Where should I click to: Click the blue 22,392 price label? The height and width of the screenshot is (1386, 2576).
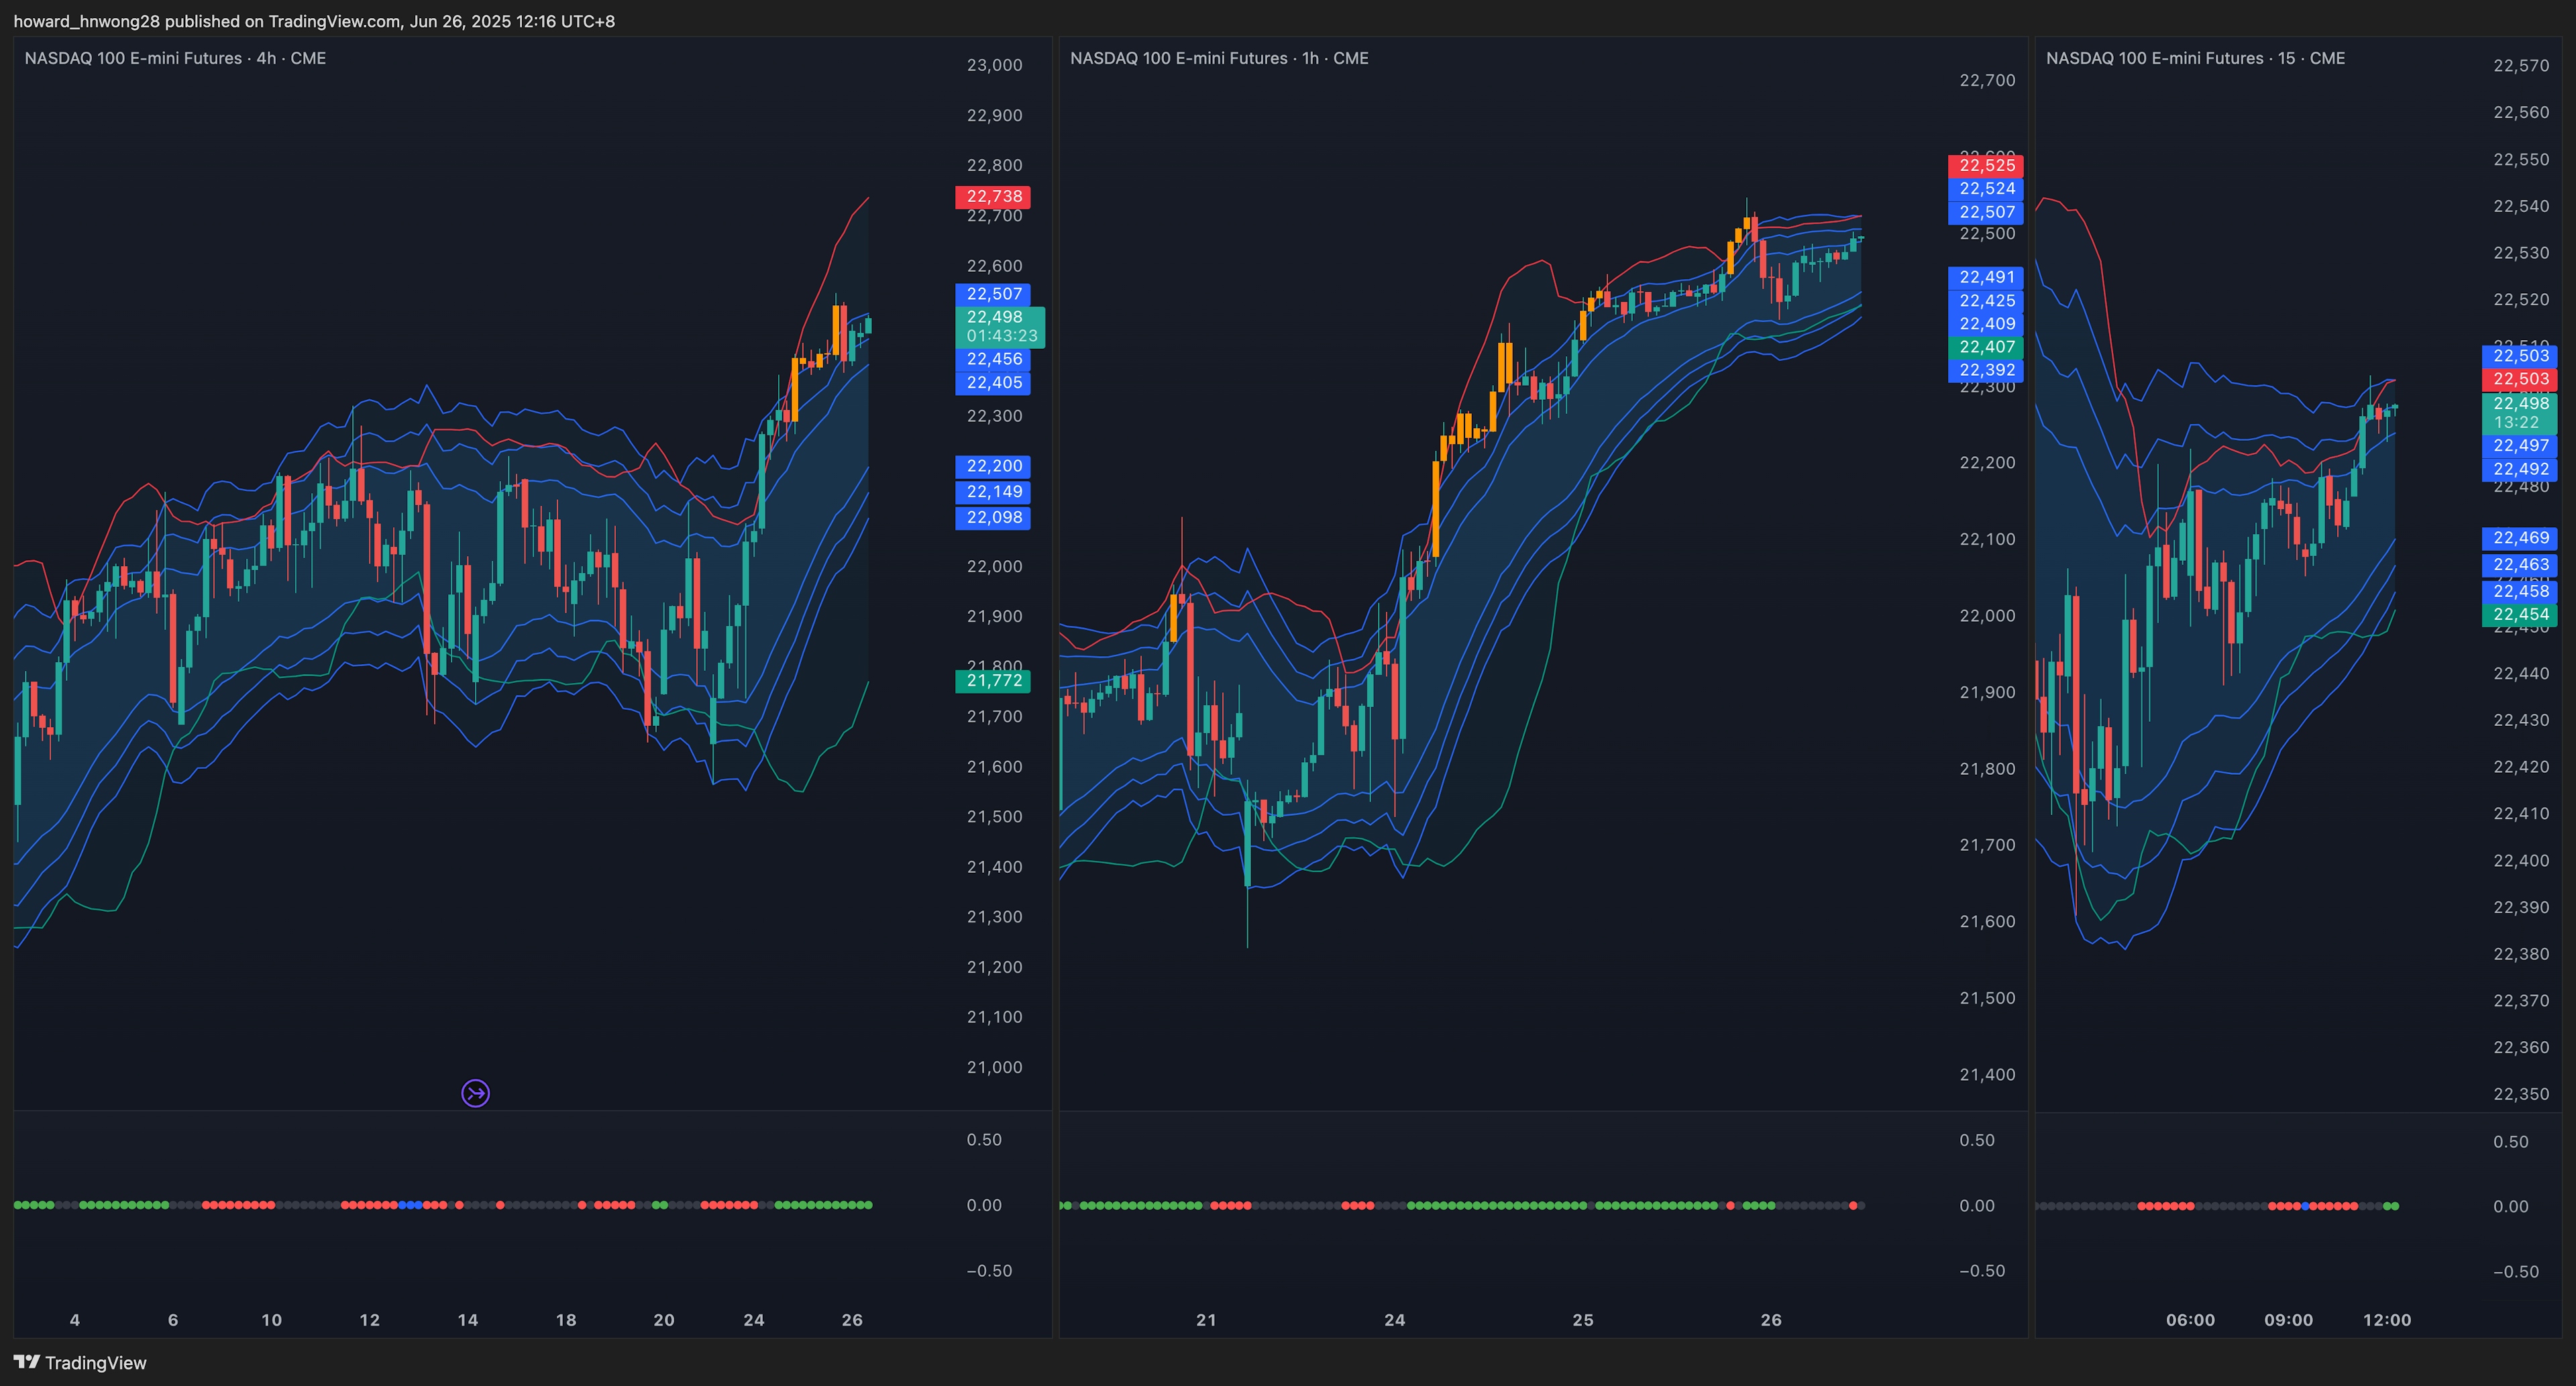point(1986,370)
